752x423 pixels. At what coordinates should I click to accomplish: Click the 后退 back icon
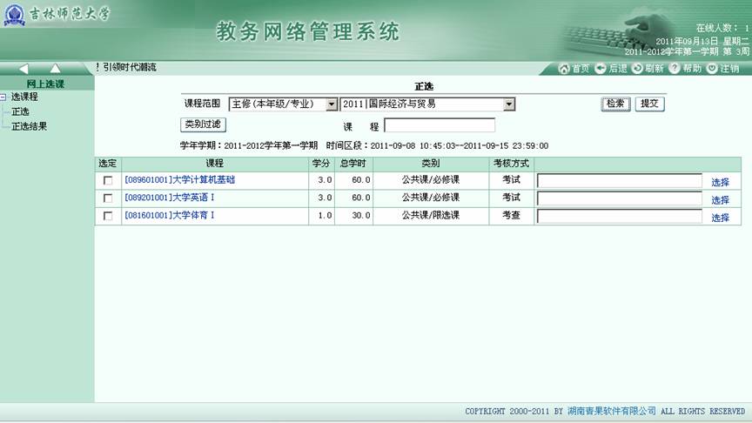point(601,68)
